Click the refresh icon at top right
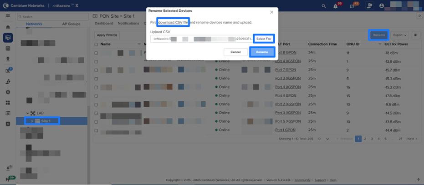424x185 pixels. [419, 16]
